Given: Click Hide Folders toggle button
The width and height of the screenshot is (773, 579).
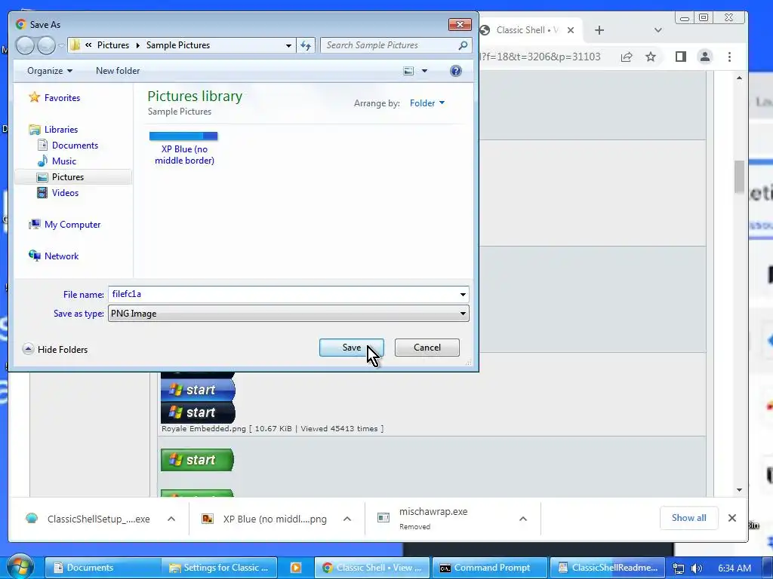Looking at the screenshot, I should pyautogui.click(x=55, y=350).
